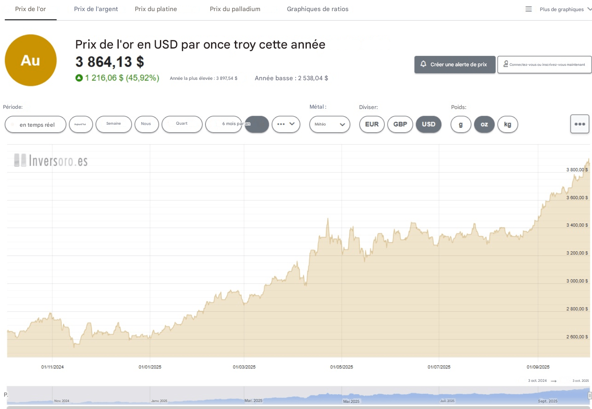Click the bell icon for price alert
Viewport: 592px width, 409px height.
point(423,64)
